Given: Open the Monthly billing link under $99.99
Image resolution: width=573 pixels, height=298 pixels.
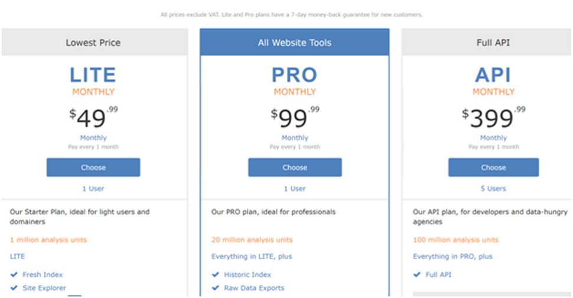Looking at the screenshot, I should pos(295,137).
